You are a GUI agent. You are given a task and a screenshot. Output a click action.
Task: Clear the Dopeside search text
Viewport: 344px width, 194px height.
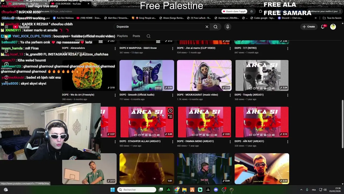tap(207, 27)
